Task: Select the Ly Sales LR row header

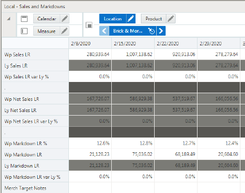Action: (x=35, y=66)
